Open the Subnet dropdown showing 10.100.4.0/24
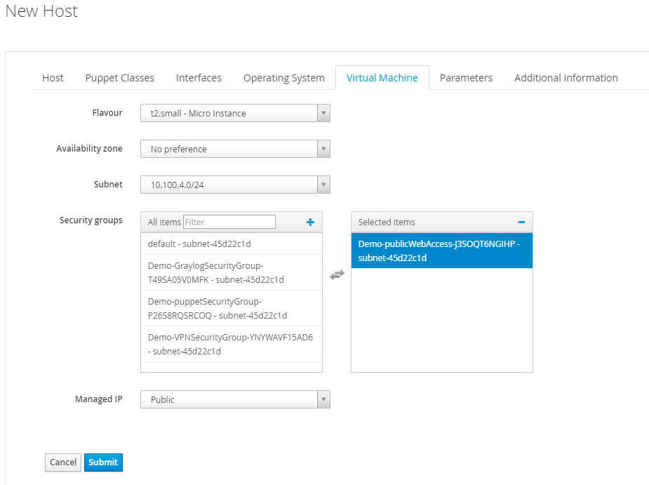 click(235, 185)
